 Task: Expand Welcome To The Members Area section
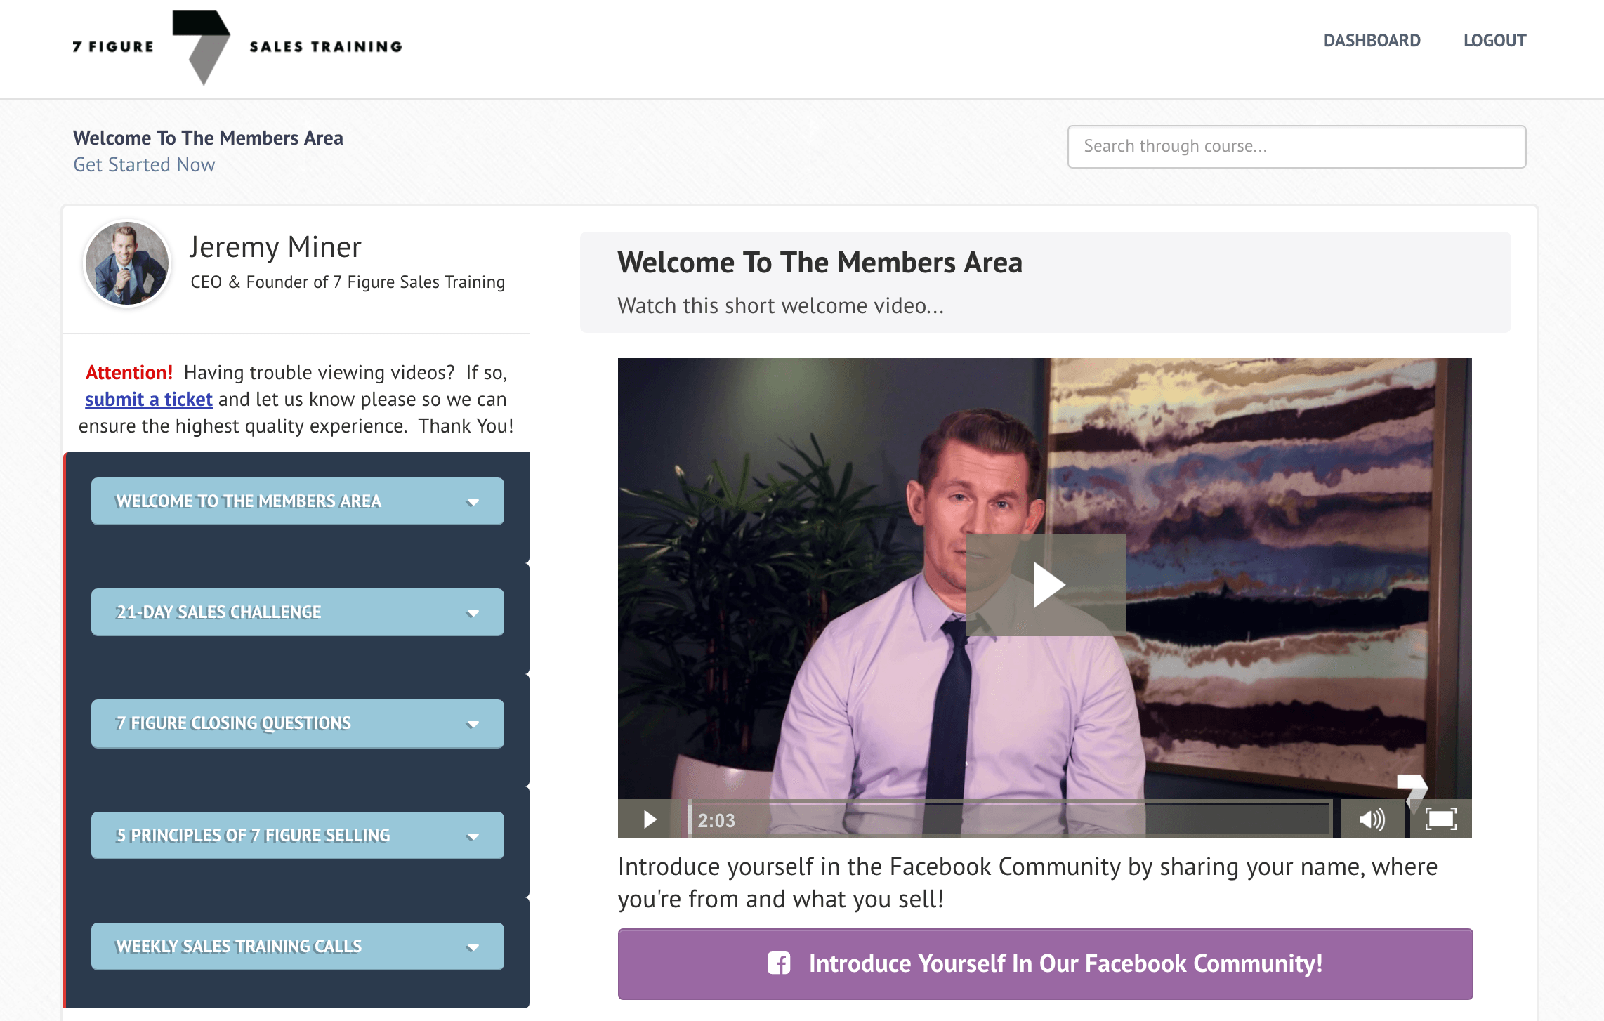tap(298, 501)
